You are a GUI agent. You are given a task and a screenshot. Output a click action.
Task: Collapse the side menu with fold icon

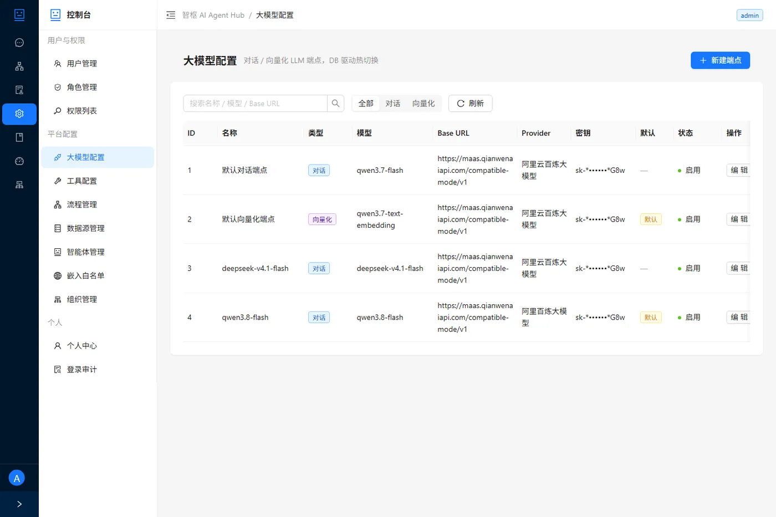click(171, 15)
